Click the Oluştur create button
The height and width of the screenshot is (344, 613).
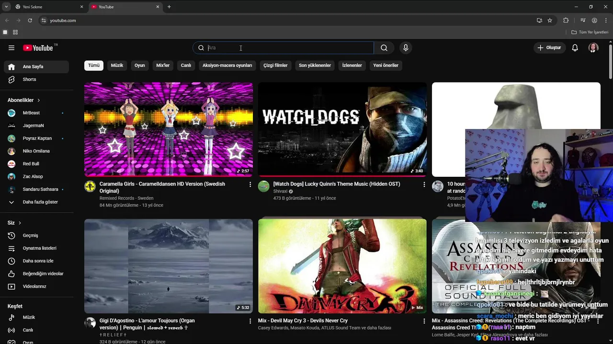549,48
